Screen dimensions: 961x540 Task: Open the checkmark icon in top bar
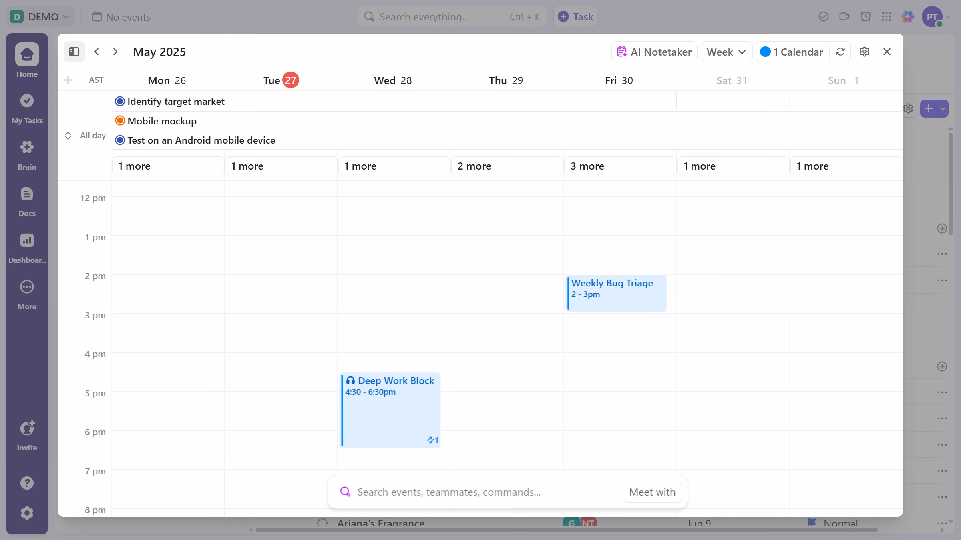pos(824,16)
